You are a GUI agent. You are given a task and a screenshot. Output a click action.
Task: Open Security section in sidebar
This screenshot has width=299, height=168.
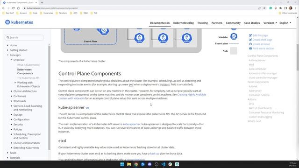pos(18,125)
